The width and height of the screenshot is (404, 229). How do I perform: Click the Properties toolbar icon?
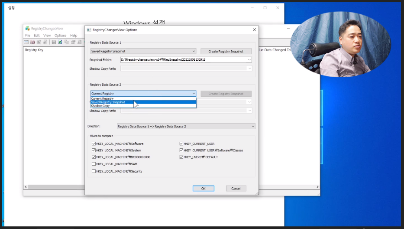click(x=73, y=42)
